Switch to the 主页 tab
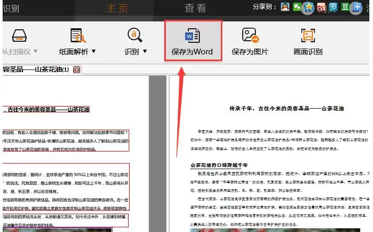The image size is (373, 232). tap(117, 8)
